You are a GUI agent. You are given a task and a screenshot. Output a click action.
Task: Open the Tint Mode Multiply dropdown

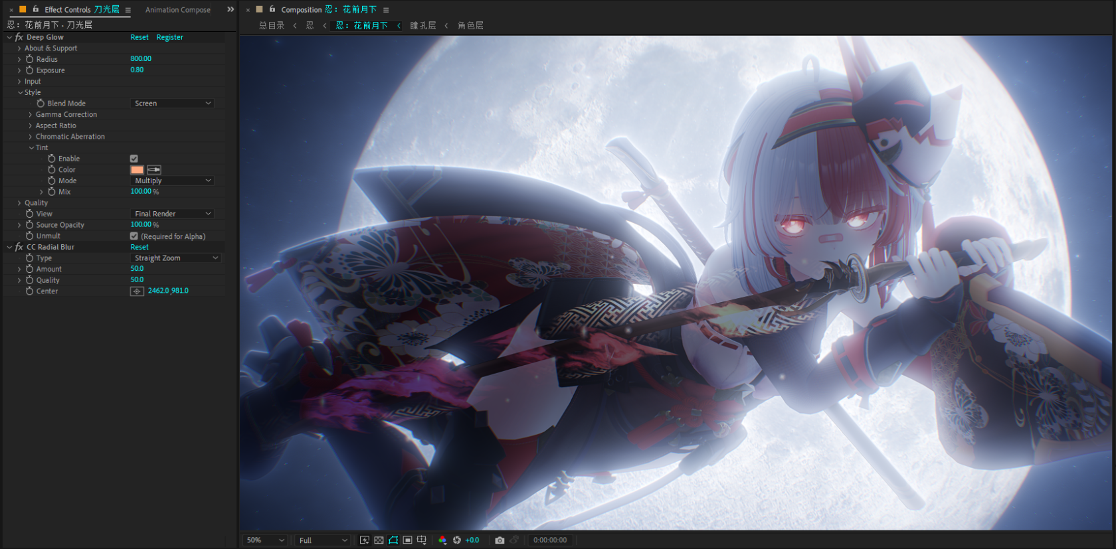172,181
